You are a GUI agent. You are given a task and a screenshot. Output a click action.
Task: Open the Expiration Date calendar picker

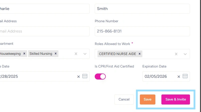coord(185,76)
